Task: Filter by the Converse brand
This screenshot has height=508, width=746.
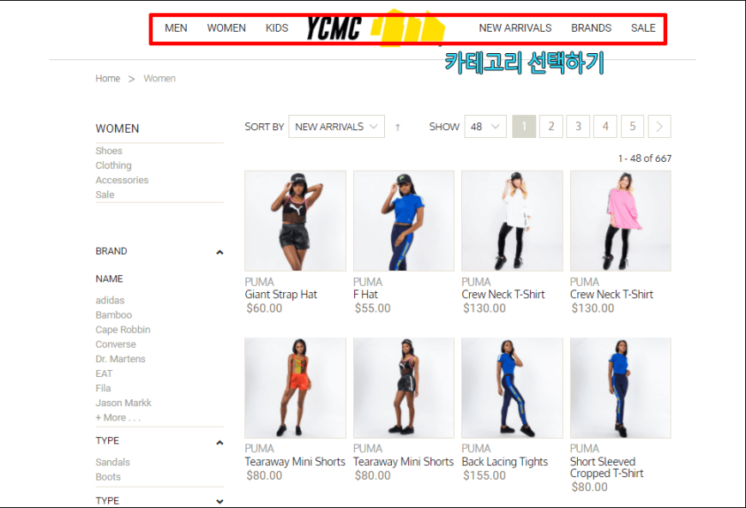Action: click(x=116, y=344)
